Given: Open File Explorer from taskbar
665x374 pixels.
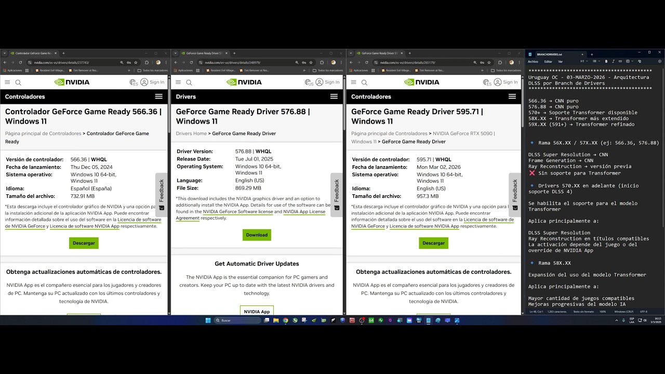Looking at the screenshot, I should 276,320.
